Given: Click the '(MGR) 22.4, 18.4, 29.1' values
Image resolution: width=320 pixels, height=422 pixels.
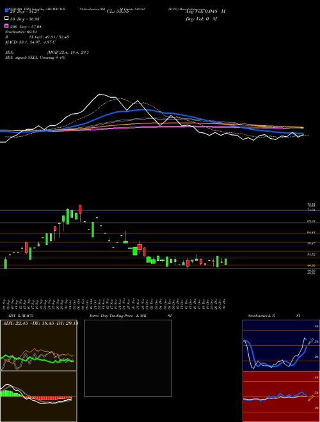Looking at the screenshot, I should 68,52.
